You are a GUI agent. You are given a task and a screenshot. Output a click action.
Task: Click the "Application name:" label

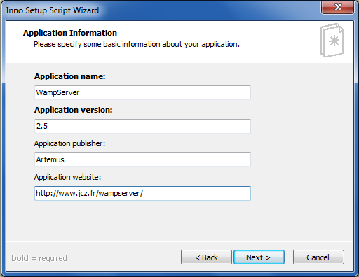70,76
